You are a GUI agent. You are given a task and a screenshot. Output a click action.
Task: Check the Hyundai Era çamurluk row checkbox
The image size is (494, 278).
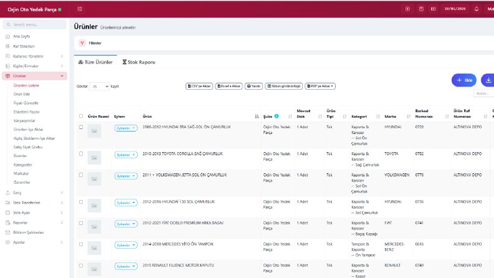tap(81, 127)
